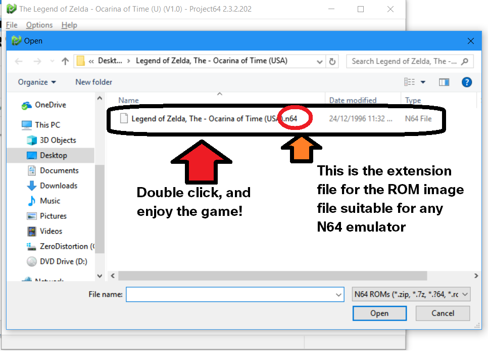The height and width of the screenshot is (360, 489).
Task: Expand the Organize dropdown
Action: [x=36, y=82]
